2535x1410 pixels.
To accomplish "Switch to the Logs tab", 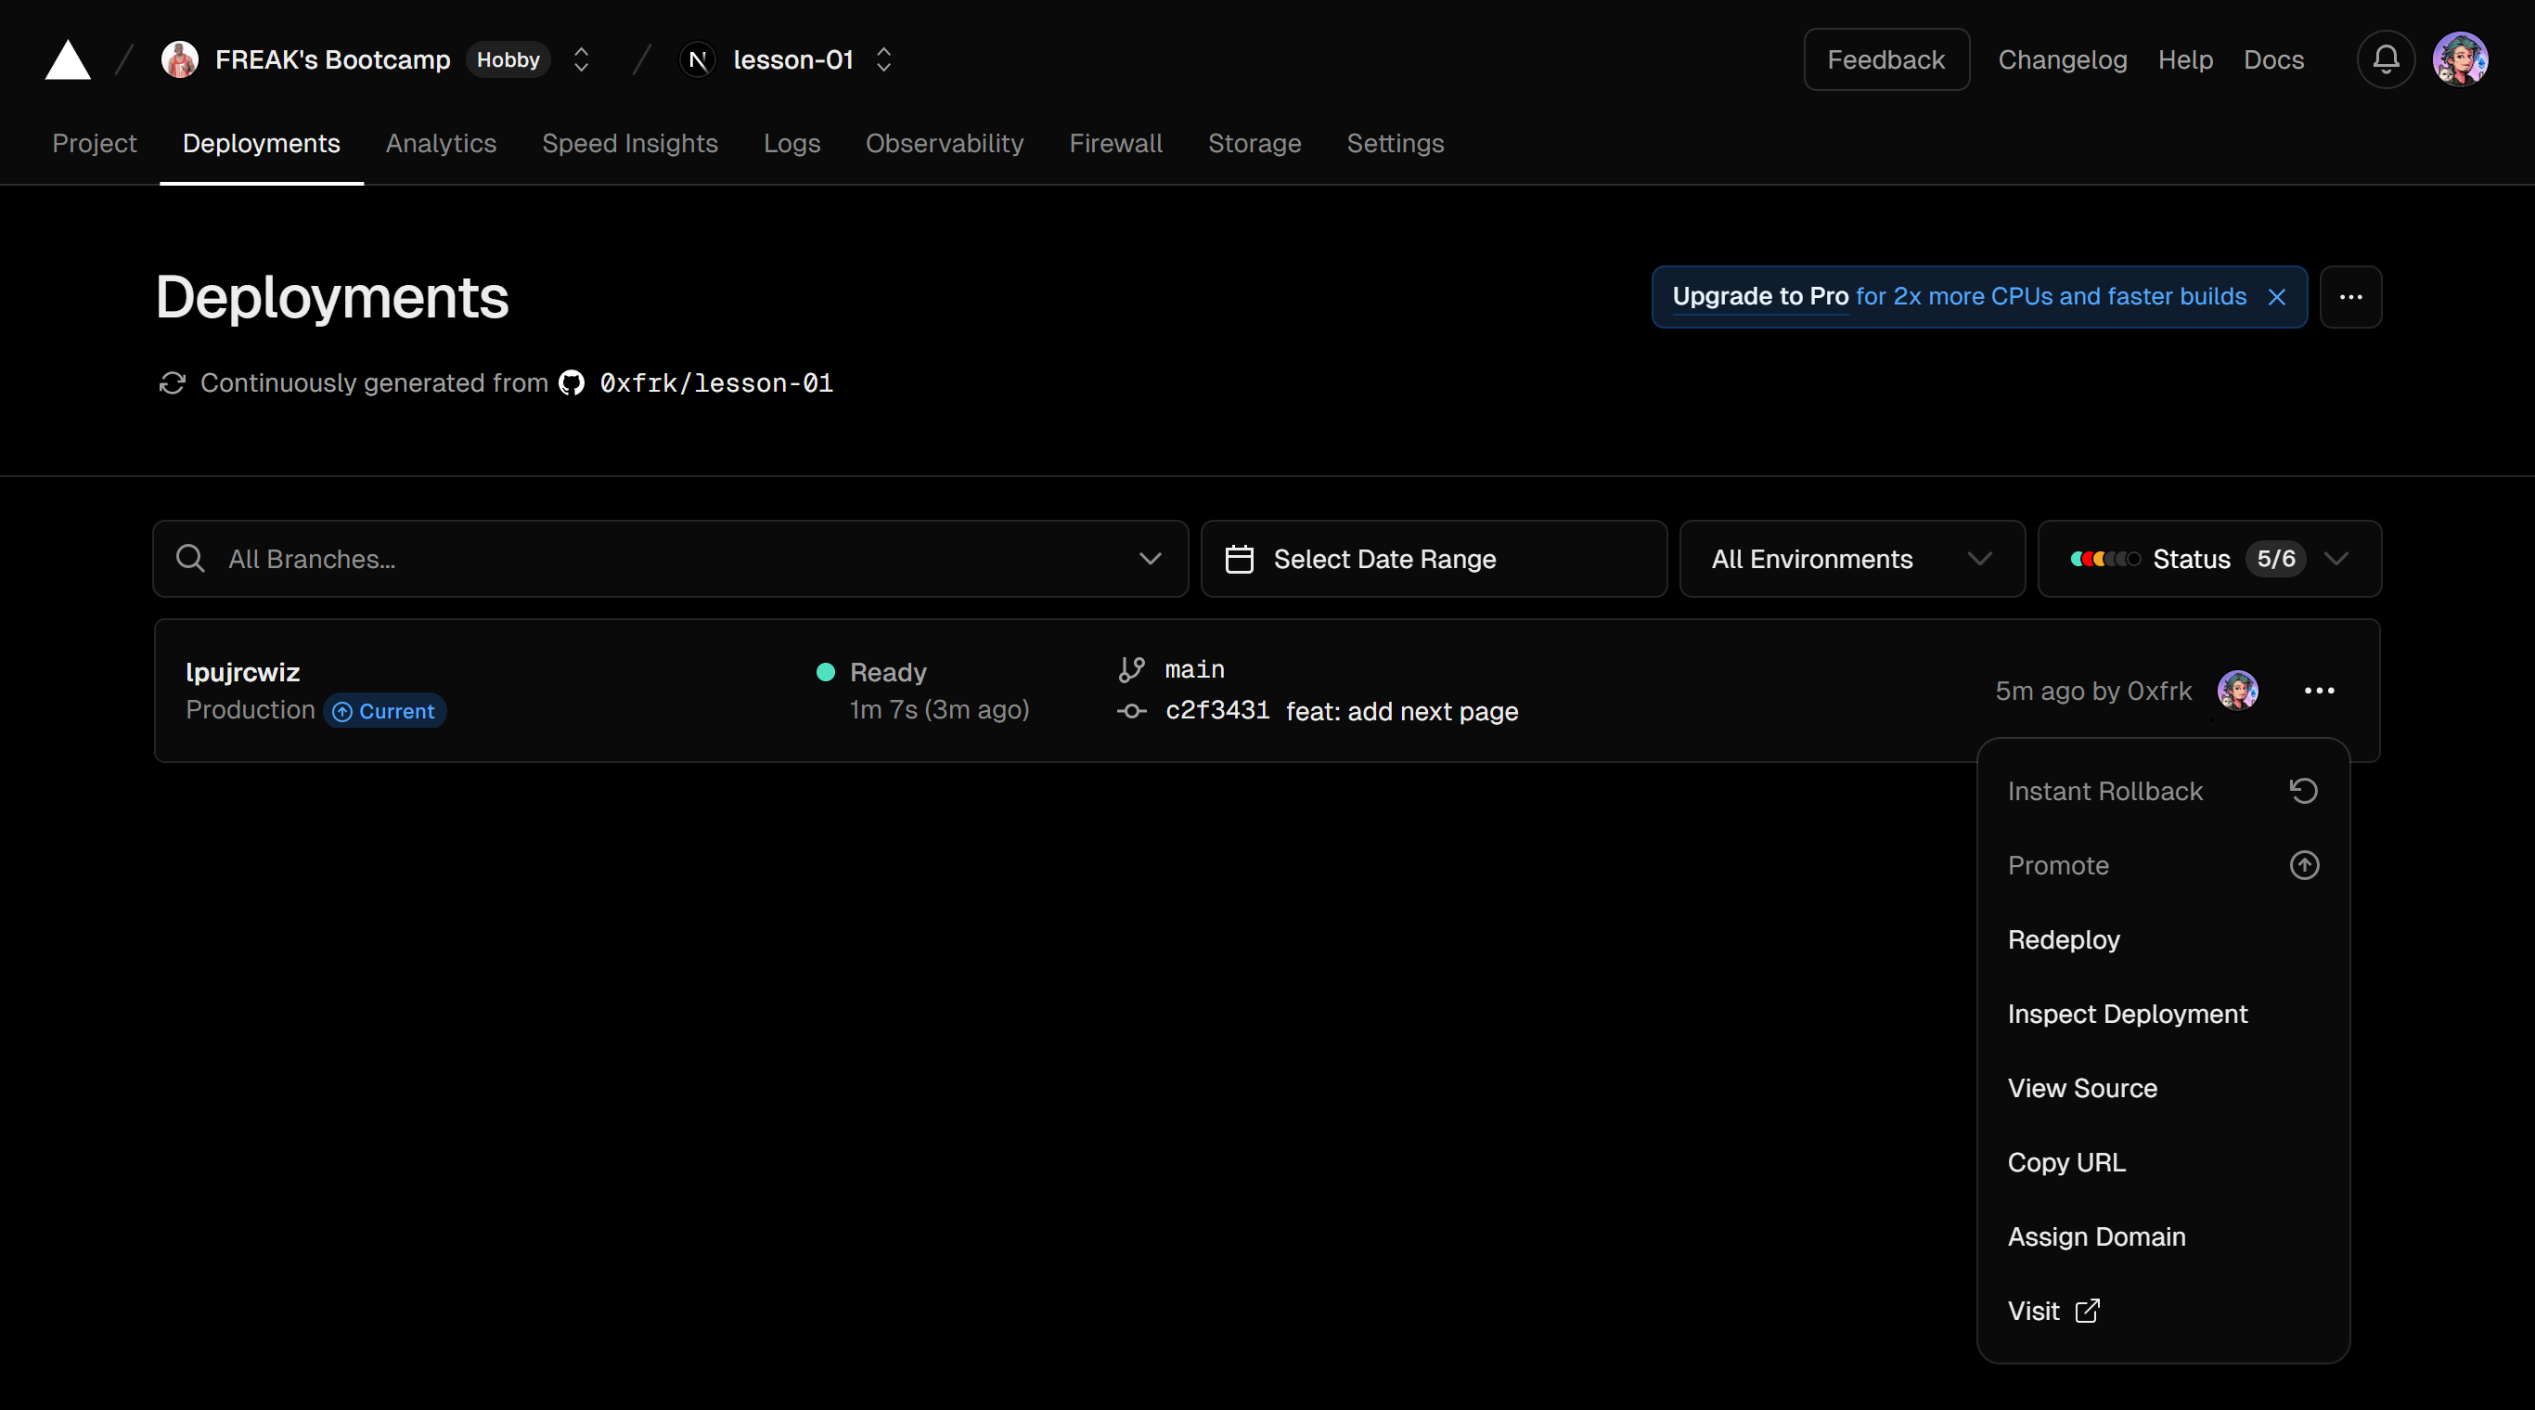I will (792, 144).
